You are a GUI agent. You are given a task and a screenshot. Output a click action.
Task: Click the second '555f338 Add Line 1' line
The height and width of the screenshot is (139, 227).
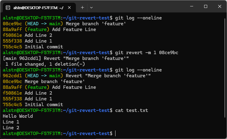click(x=27, y=99)
